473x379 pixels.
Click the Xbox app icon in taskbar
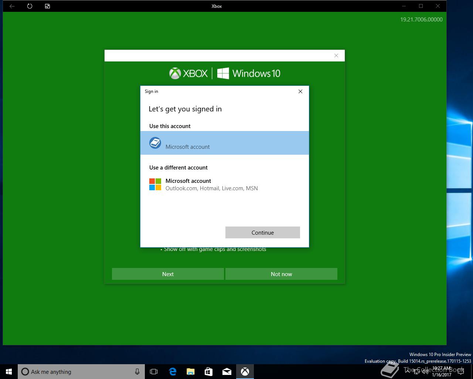(245, 372)
